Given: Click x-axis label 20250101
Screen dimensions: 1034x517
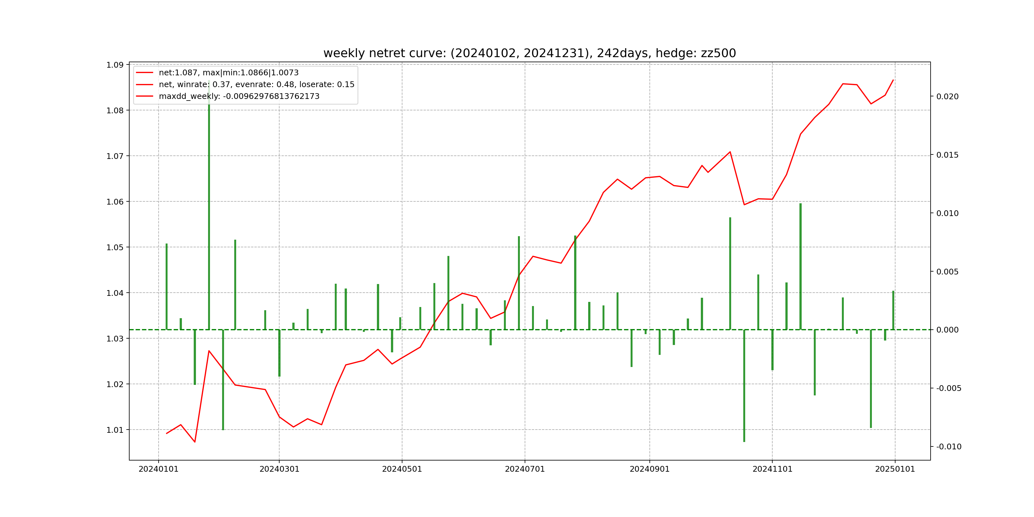Looking at the screenshot, I should tap(895, 469).
